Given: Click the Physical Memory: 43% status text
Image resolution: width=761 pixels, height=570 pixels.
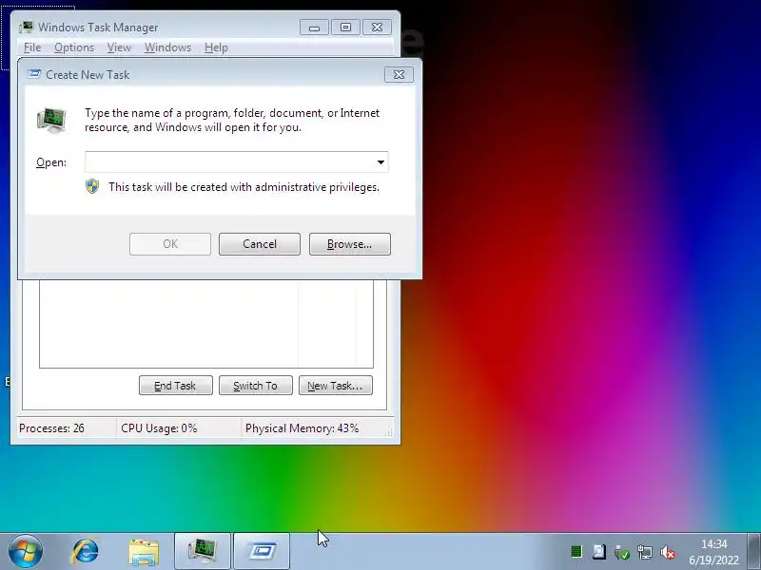Looking at the screenshot, I should coord(302,428).
